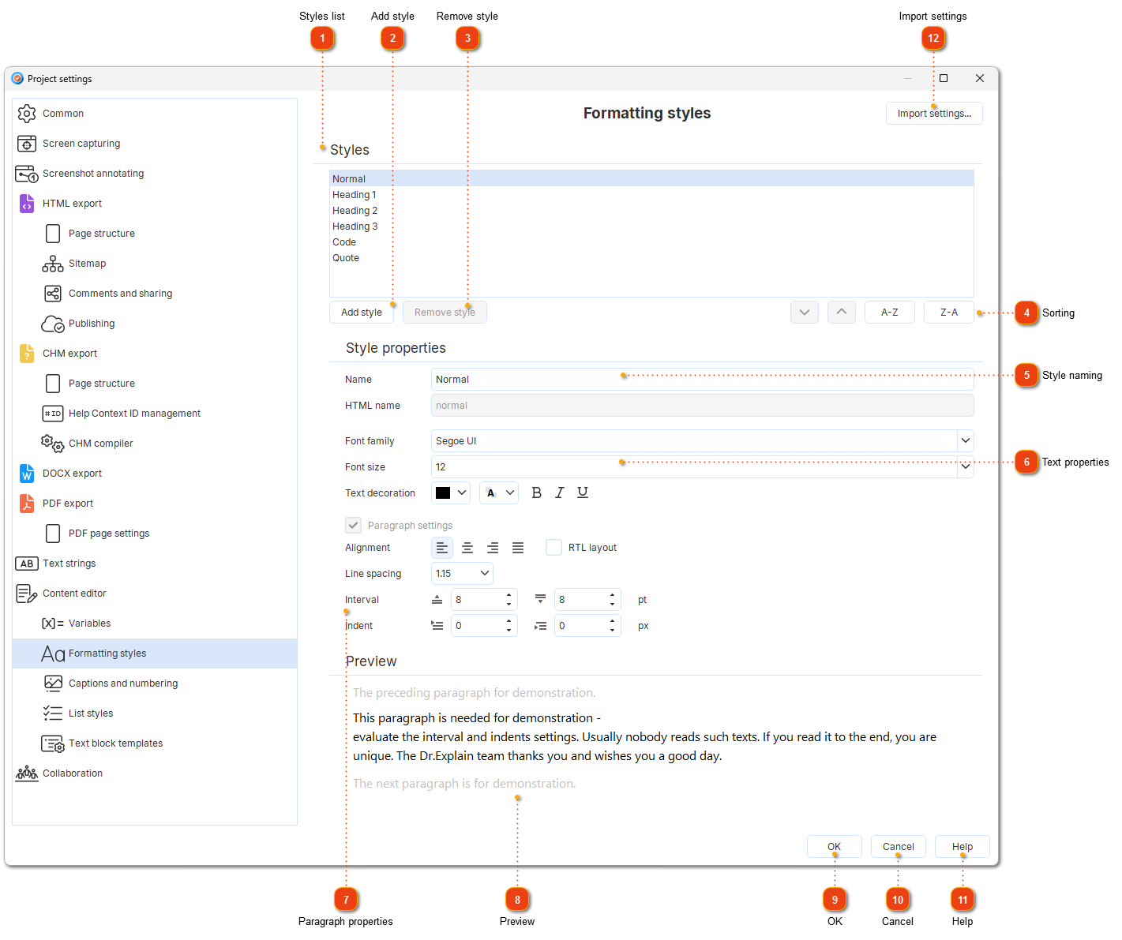The width and height of the screenshot is (1122, 940).
Task: Click the Comments and sharing icon
Action: (x=53, y=294)
